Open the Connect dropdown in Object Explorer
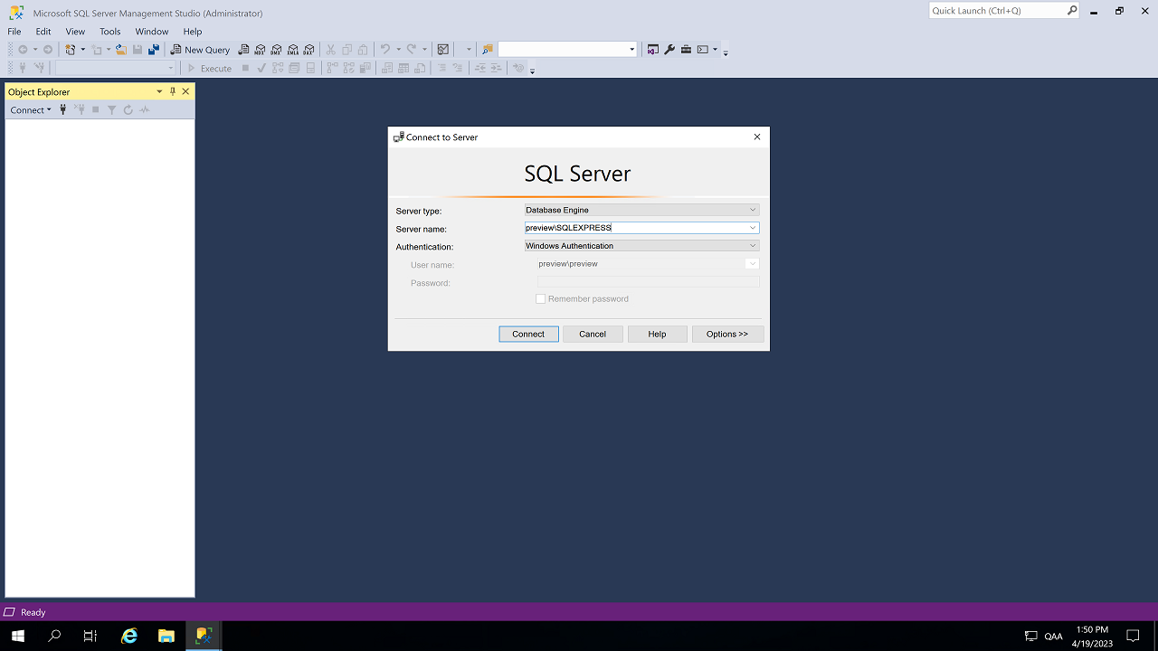1158x651 pixels. click(31, 109)
